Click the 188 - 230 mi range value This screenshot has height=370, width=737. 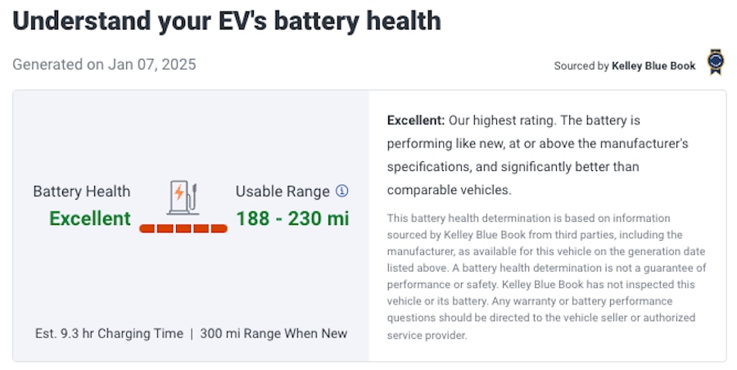click(292, 219)
